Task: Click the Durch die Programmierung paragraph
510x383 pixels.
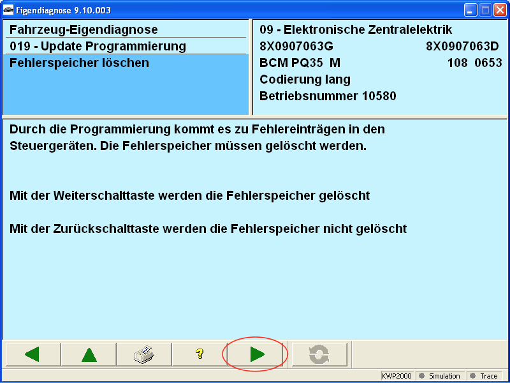Action: point(197,137)
